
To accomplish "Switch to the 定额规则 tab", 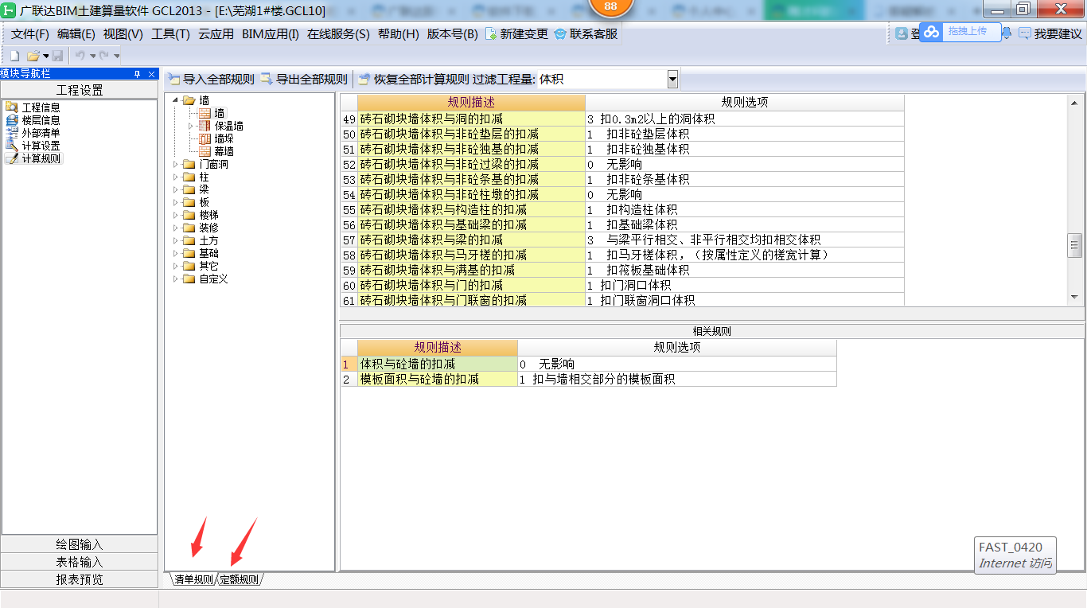I will pyautogui.click(x=240, y=579).
